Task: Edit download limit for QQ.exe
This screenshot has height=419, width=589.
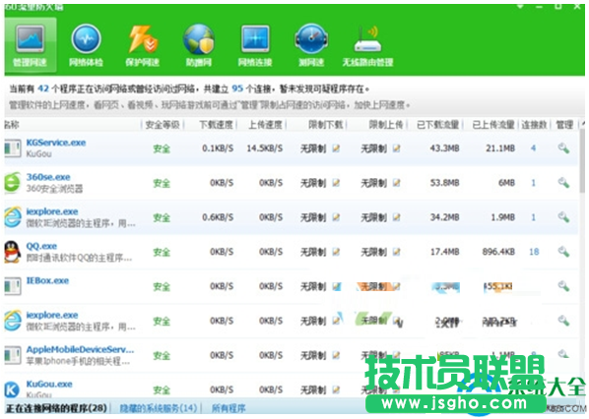Action: pyautogui.click(x=336, y=252)
